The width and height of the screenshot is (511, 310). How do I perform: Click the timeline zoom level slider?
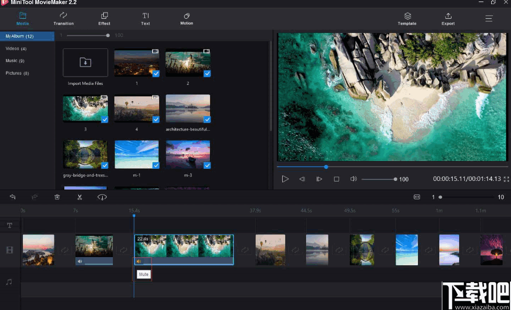tap(440, 197)
